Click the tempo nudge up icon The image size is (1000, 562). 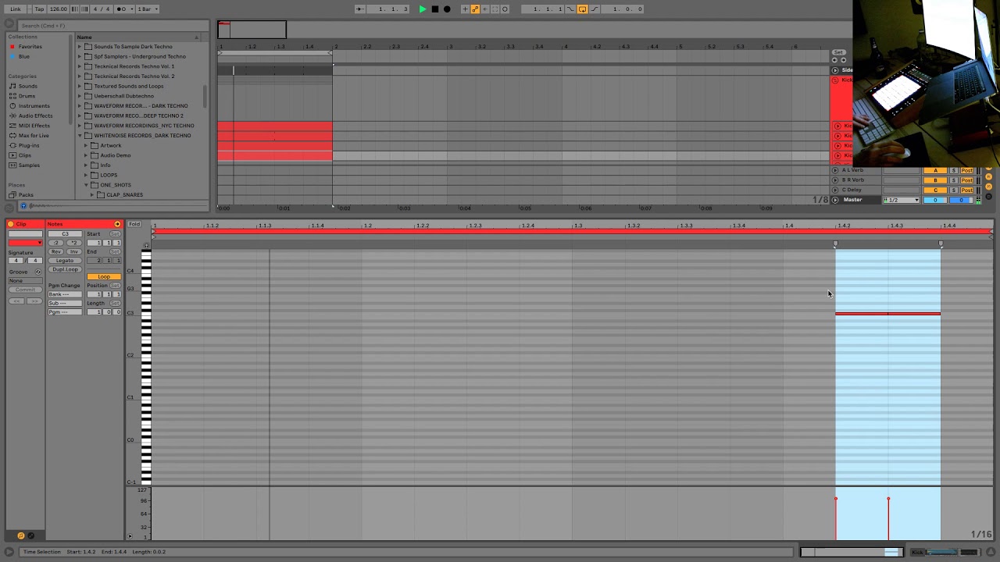point(84,9)
